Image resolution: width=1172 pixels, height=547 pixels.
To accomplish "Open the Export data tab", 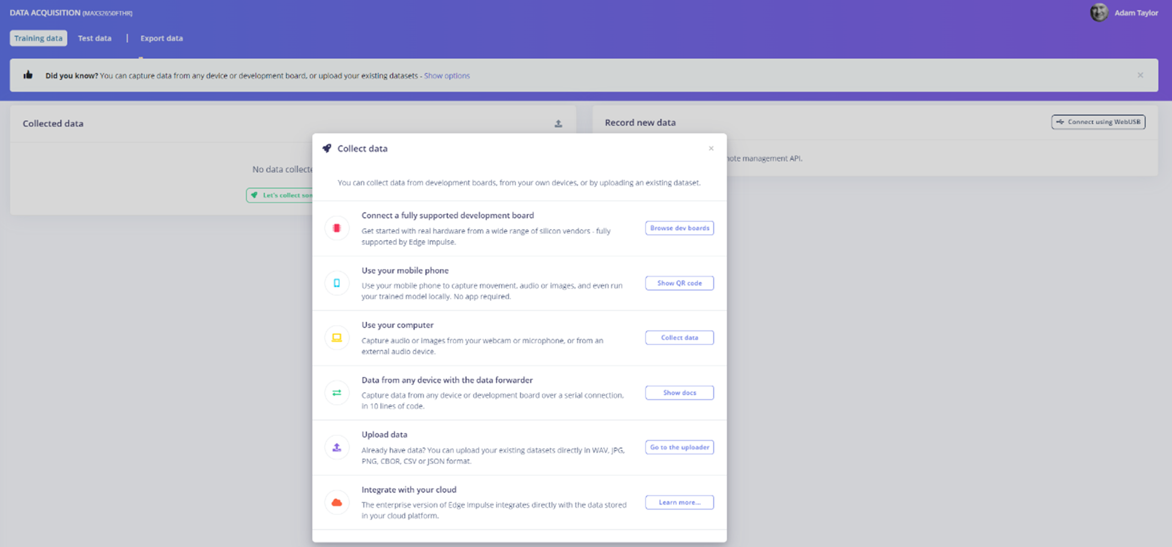I will (x=161, y=38).
